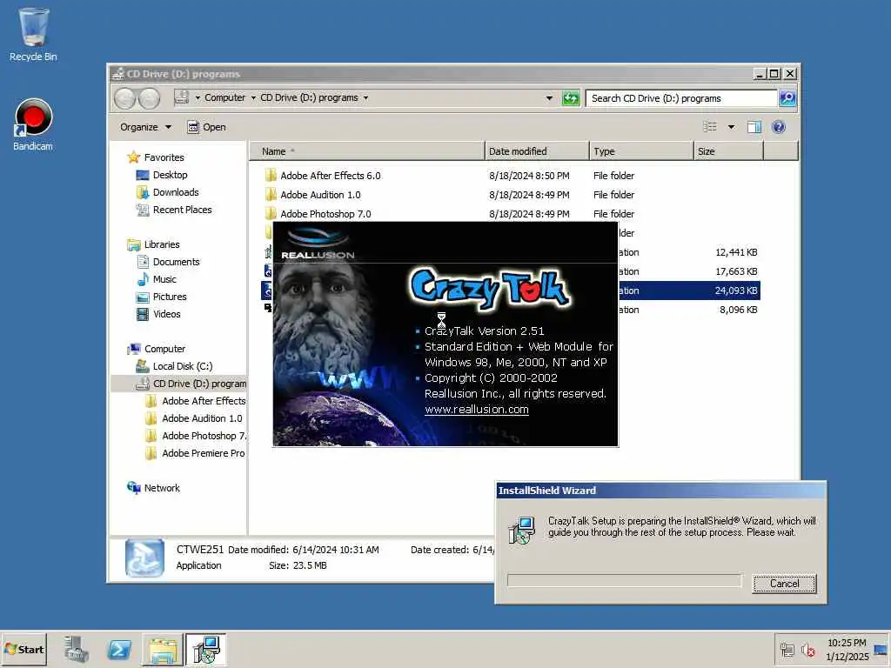Screen dimensions: 891x668
Task: Launch the Bandicam desktop shortcut
Action: coord(33,125)
